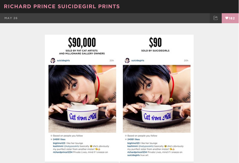Open left suicidegirls profile avatar
This screenshot has width=239, height=163.
(53, 60)
